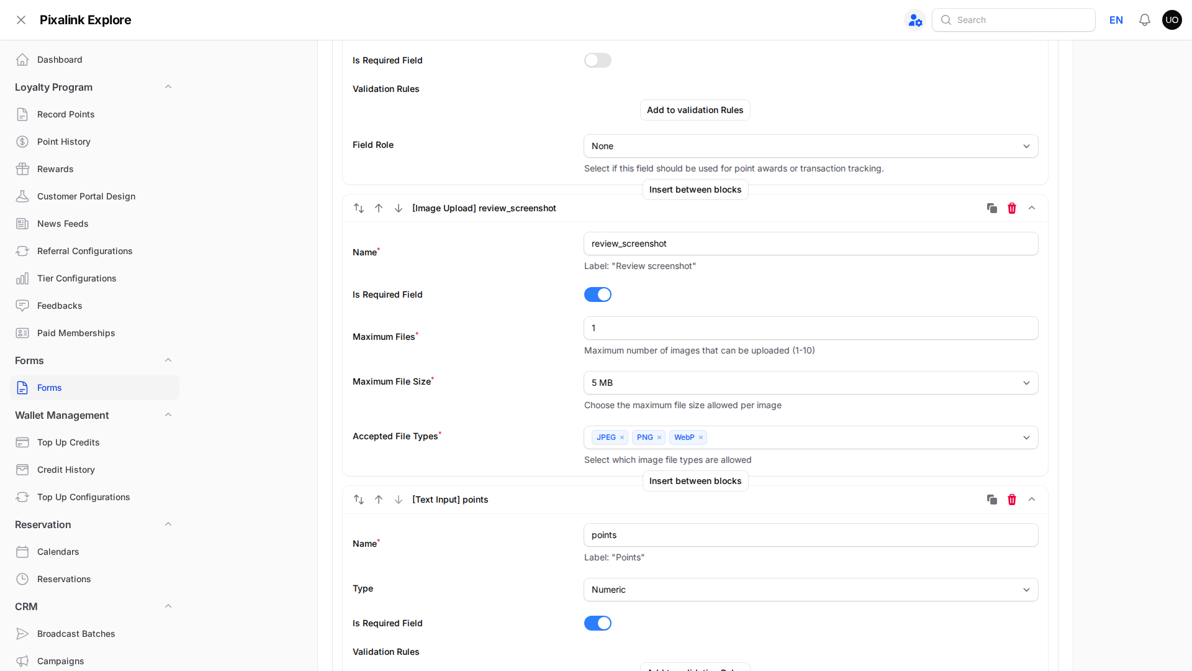This screenshot has height=671, width=1192.
Task: Collapse the Wallet Management section
Action: coord(168,415)
